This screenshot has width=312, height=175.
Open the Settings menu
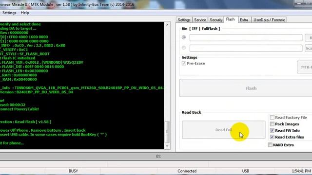[x=9, y=13]
